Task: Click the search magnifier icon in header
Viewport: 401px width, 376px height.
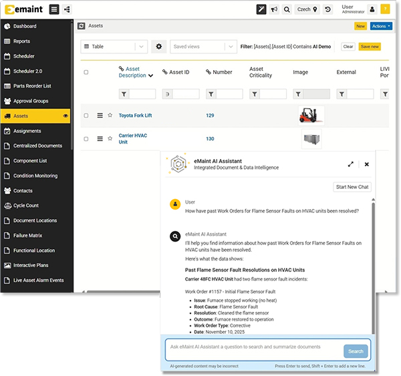Action: point(287,9)
